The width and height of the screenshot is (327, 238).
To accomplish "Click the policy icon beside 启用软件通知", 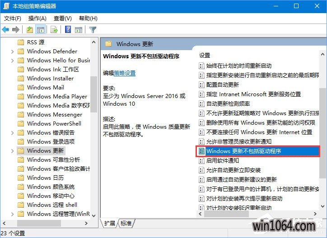I will click(x=201, y=161).
